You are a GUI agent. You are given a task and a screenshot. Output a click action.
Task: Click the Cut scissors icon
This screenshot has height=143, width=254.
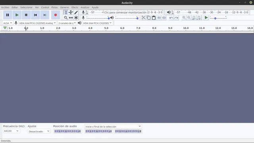click(x=143, y=17)
